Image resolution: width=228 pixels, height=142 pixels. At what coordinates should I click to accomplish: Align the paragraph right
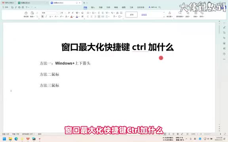[x=95, y=17]
